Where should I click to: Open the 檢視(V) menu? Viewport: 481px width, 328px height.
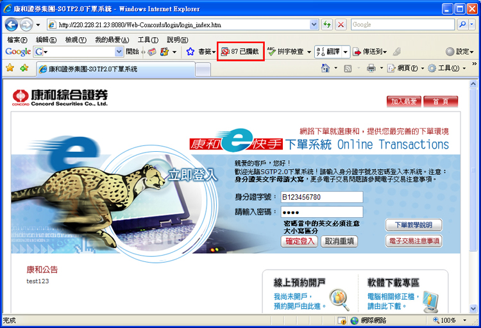[x=76, y=40]
